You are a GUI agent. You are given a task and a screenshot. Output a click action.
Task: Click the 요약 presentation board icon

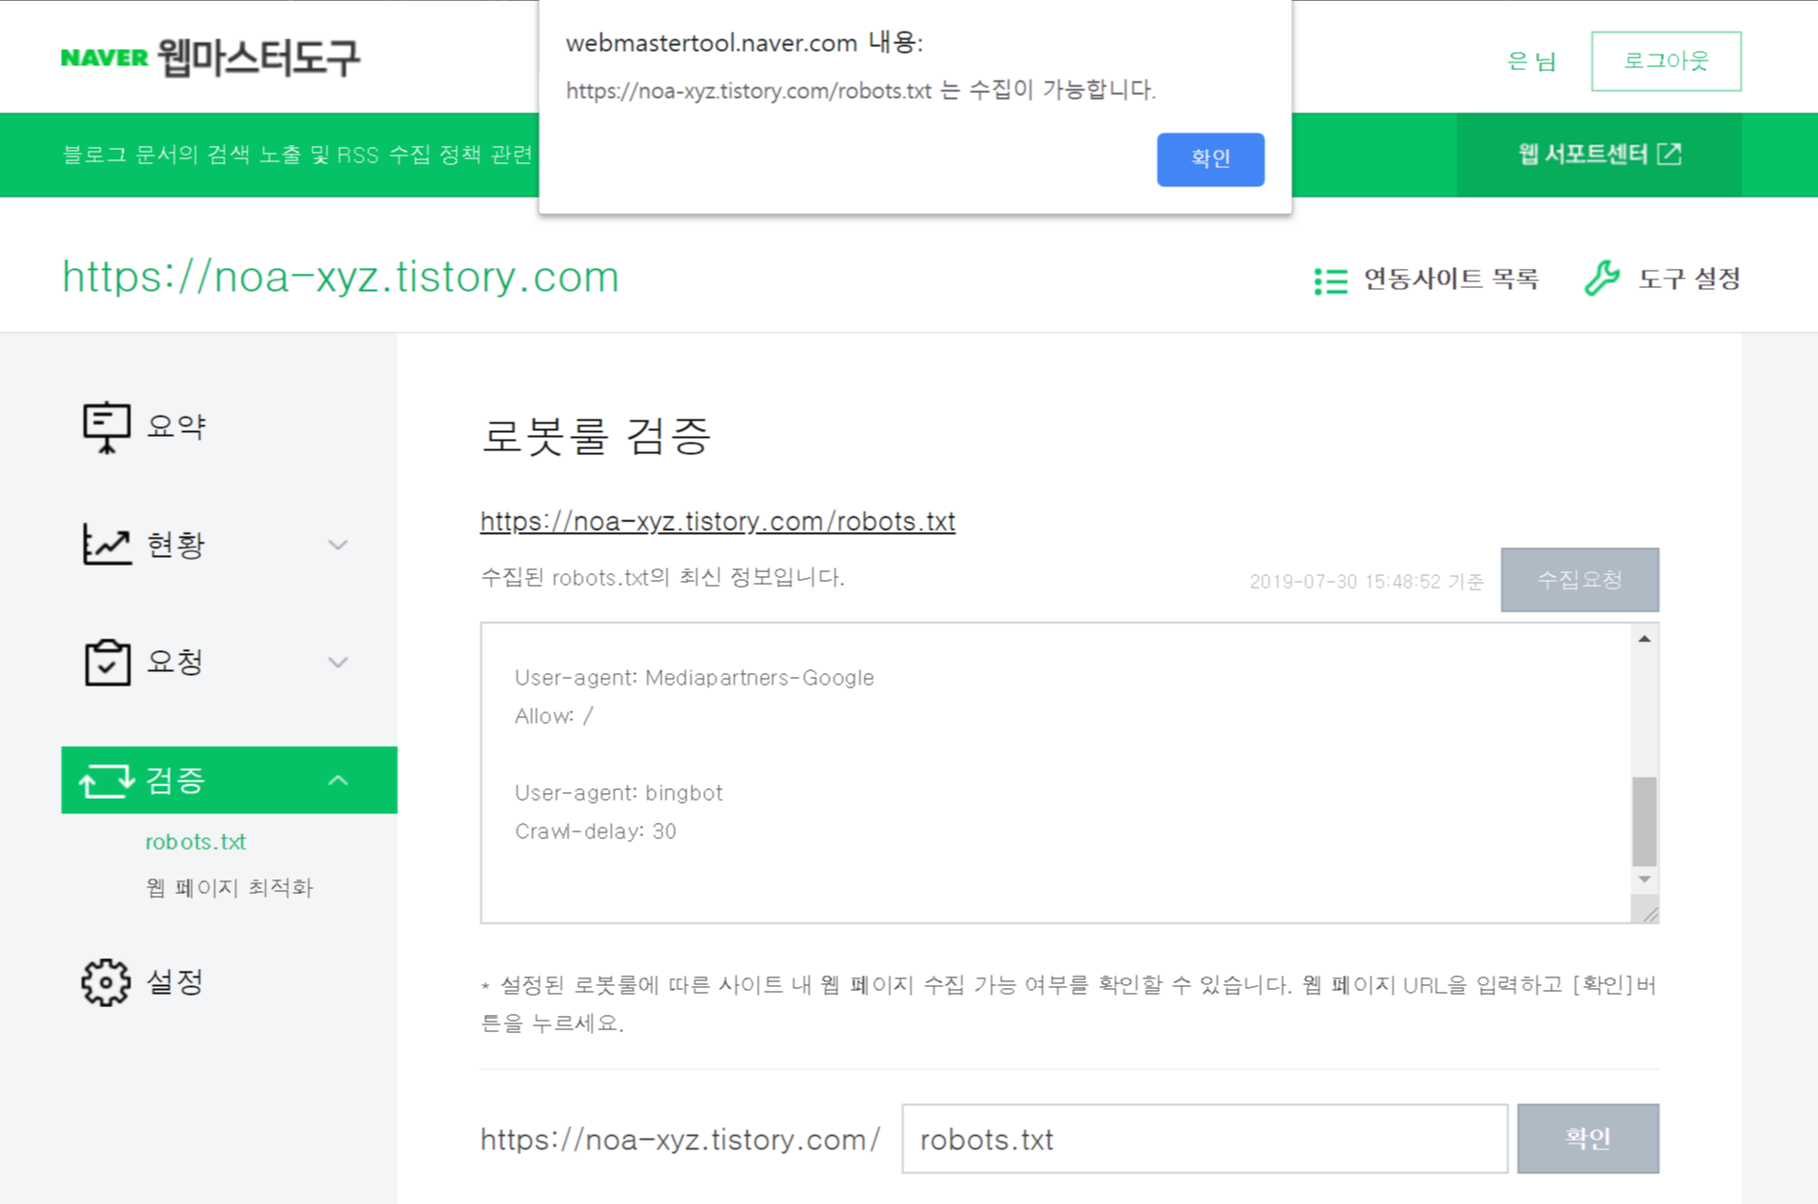106,426
